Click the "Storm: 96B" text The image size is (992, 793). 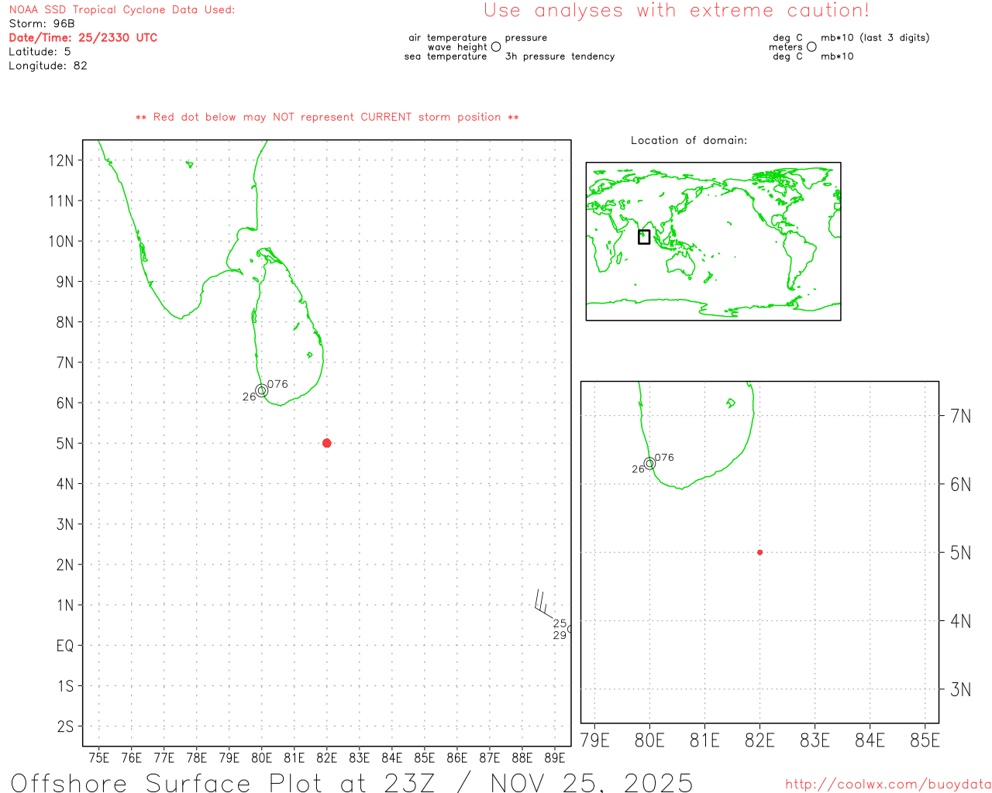pos(42,23)
